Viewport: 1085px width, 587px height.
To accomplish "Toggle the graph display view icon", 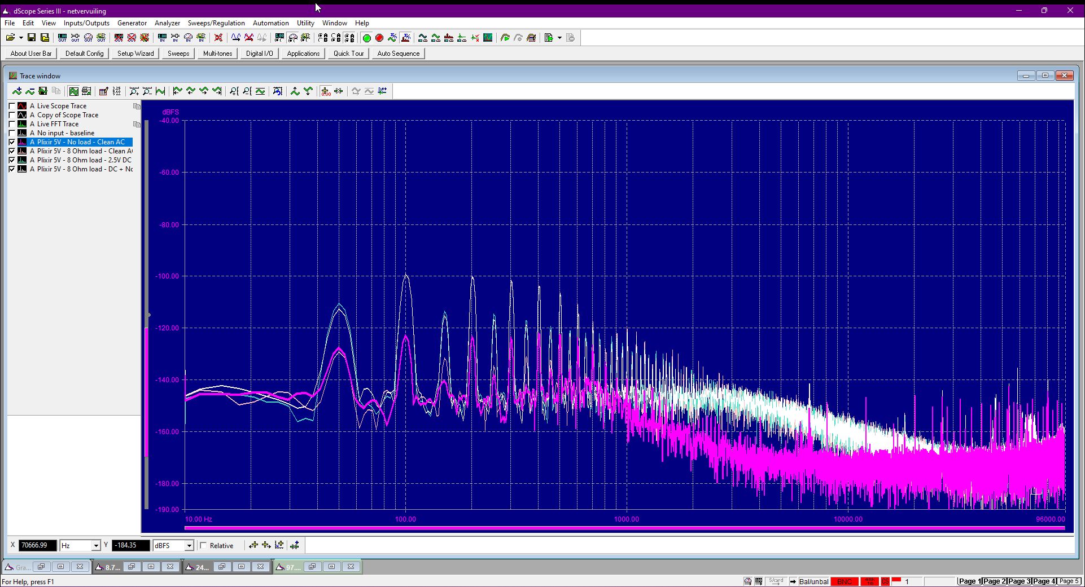I will point(73,91).
